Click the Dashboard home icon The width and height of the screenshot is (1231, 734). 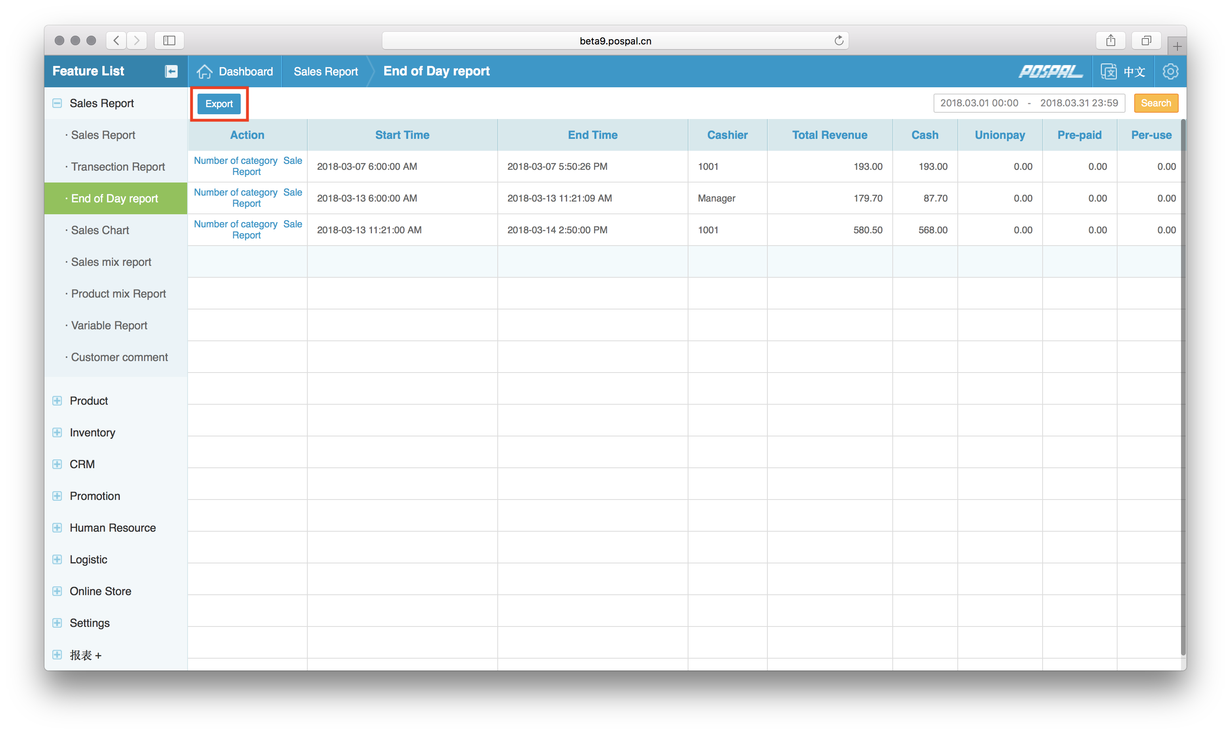[204, 71]
